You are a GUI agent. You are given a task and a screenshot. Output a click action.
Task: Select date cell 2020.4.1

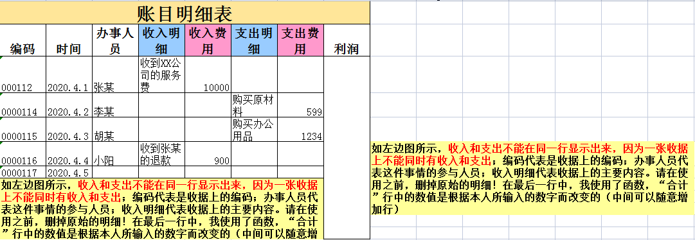(x=69, y=75)
